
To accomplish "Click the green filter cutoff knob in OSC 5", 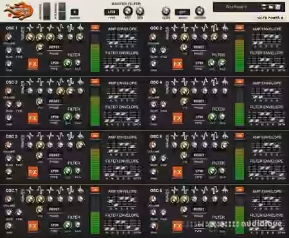I will (x=68, y=171).
